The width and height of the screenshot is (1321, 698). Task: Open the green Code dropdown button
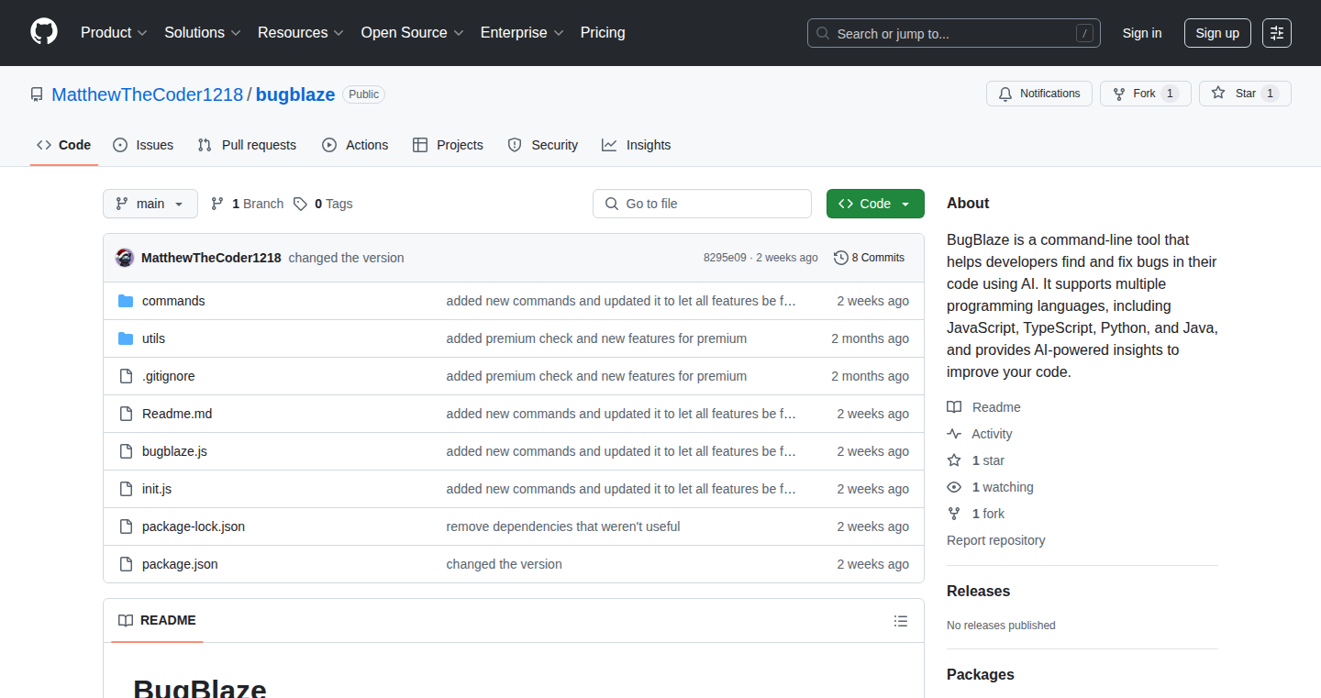(x=875, y=204)
